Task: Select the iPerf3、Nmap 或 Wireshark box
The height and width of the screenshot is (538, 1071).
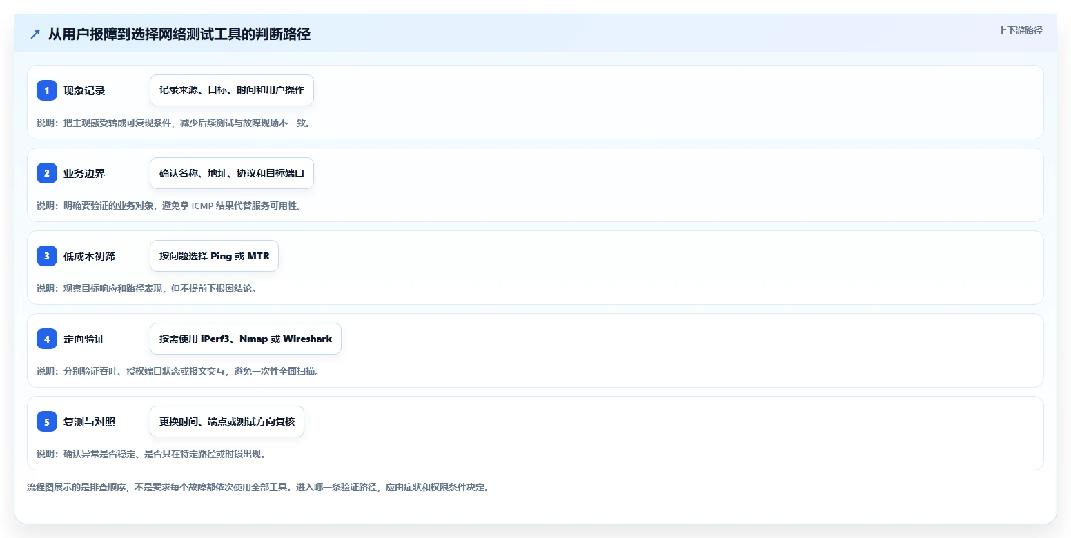Action: (246, 339)
